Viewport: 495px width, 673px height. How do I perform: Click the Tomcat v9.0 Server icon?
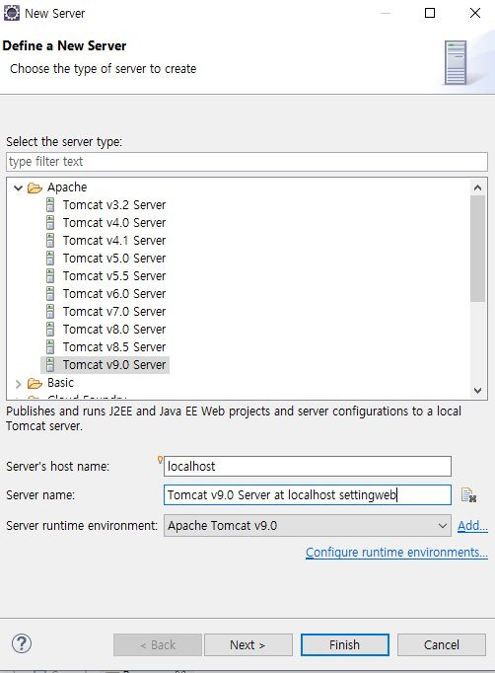pyautogui.click(x=50, y=364)
